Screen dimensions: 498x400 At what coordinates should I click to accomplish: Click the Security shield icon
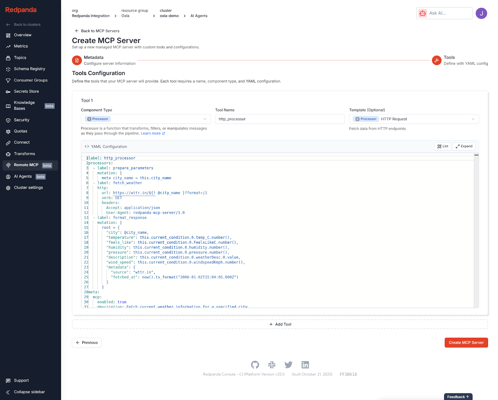click(8, 120)
